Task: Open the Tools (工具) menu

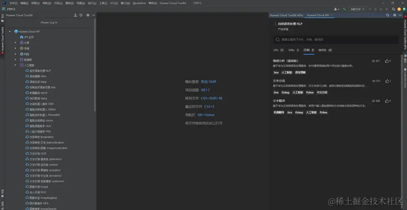Action: (103, 3)
